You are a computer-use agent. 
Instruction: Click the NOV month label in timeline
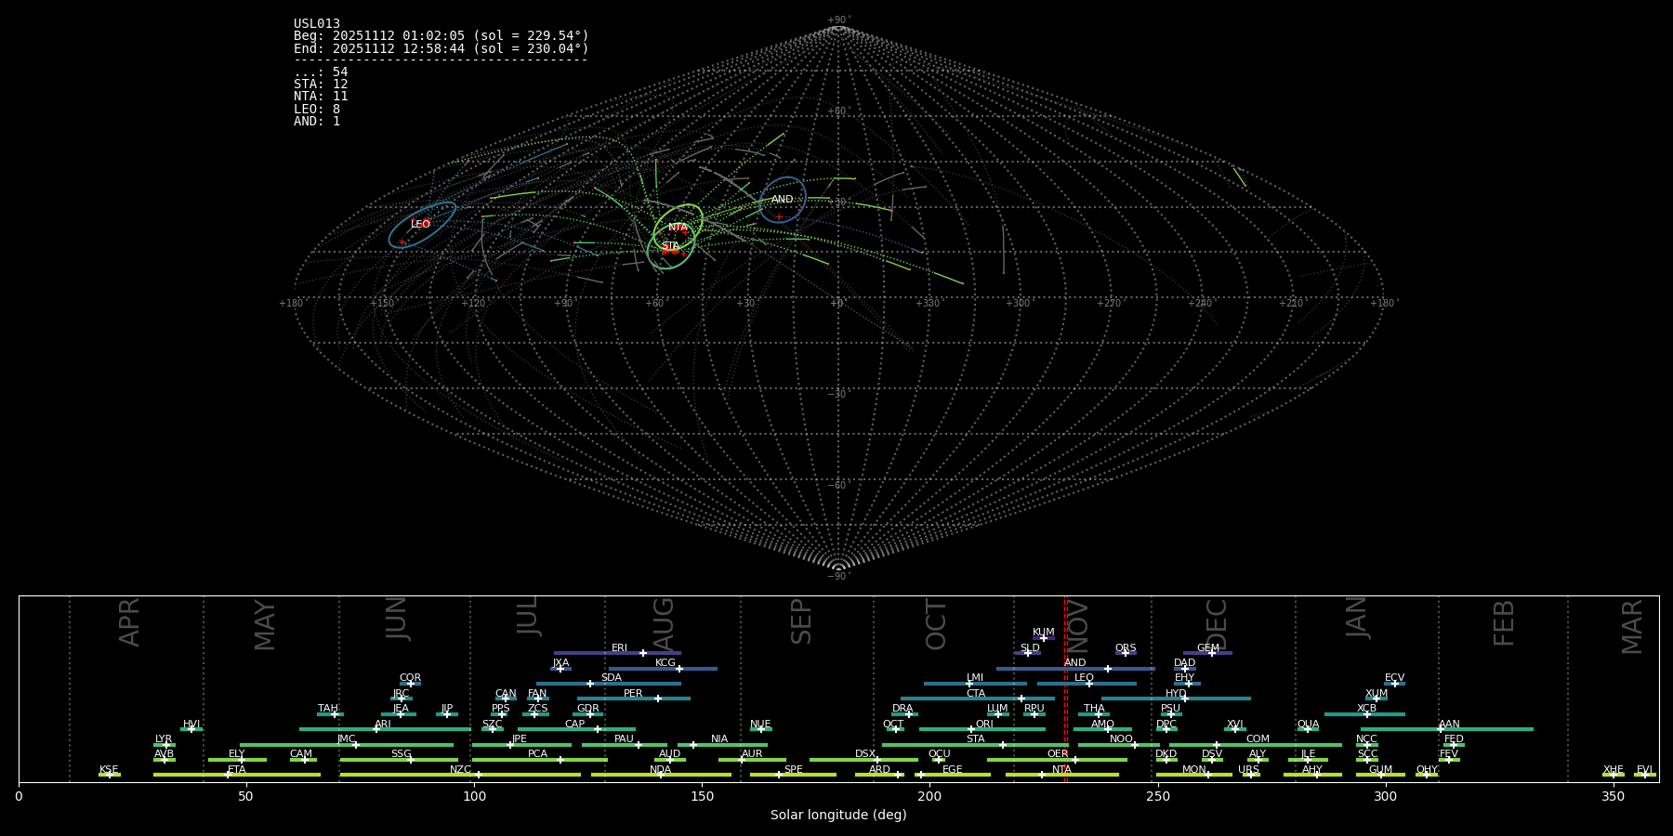coord(1077,625)
